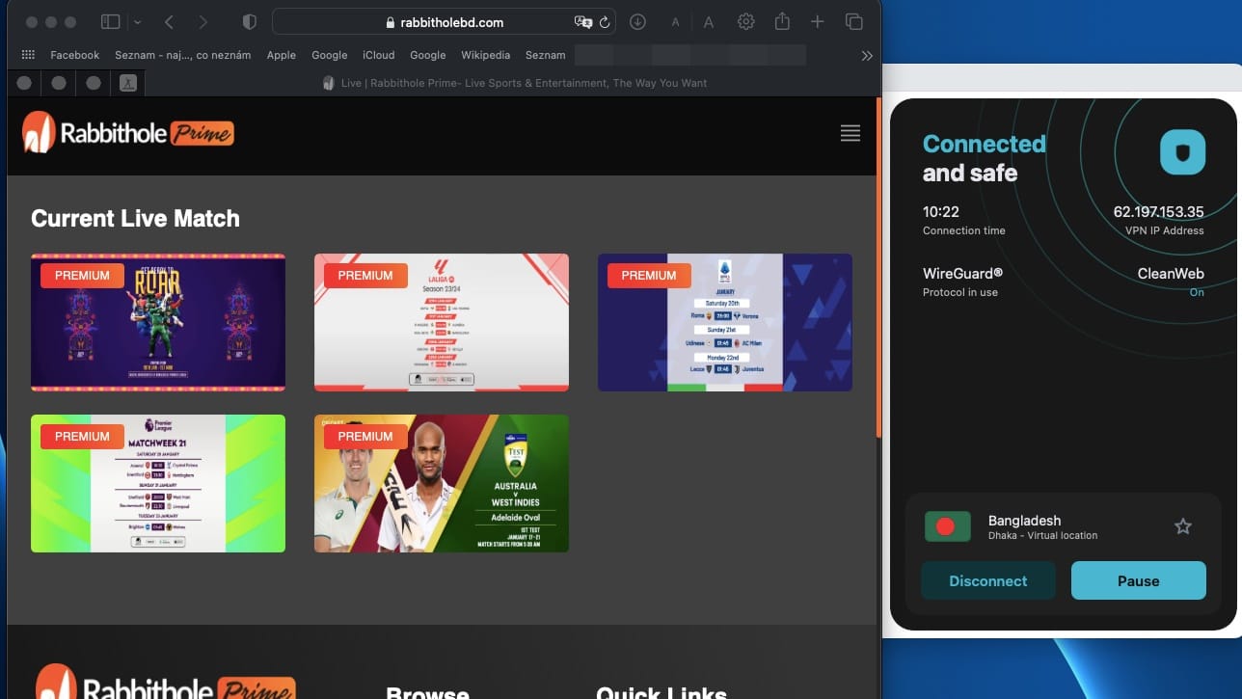Click 'Dhaka - Virtual location' in VPN
Image resolution: width=1242 pixels, height=699 pixels.
1042,536
